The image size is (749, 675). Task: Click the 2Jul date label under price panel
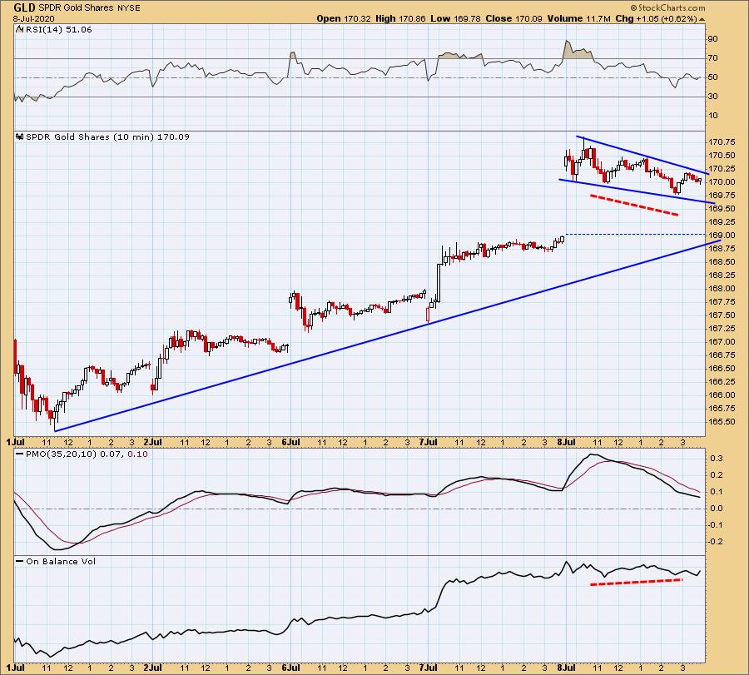pyautogui.click(x=153, y=442)
